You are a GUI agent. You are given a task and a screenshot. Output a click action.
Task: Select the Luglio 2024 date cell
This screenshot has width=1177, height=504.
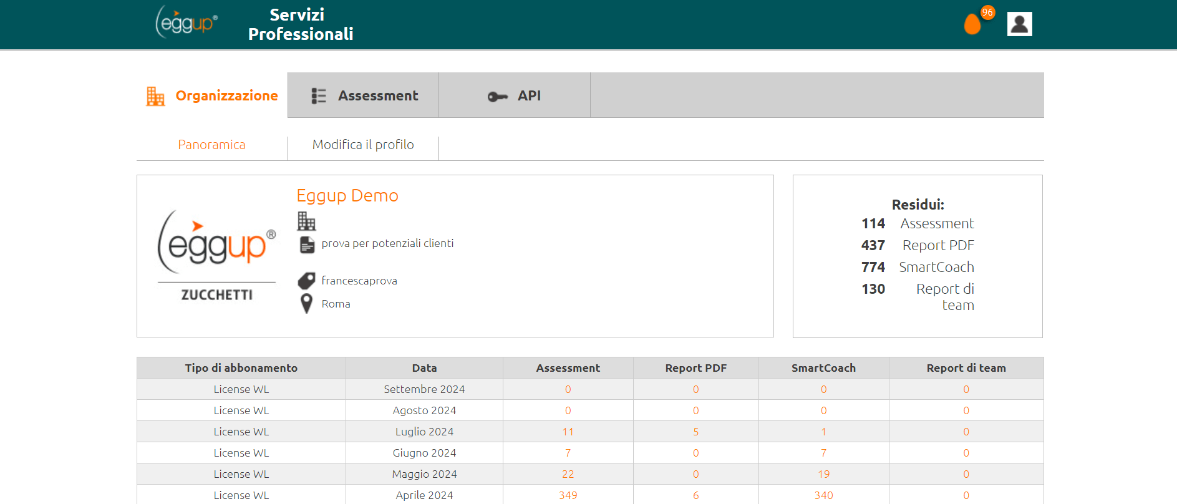point(424,432)
